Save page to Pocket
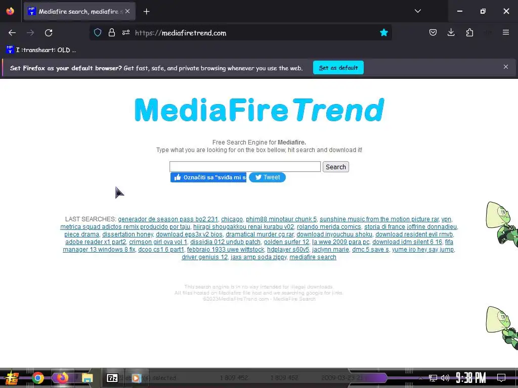The height and width of the screenshot is (388, 518). click(433, 32)
